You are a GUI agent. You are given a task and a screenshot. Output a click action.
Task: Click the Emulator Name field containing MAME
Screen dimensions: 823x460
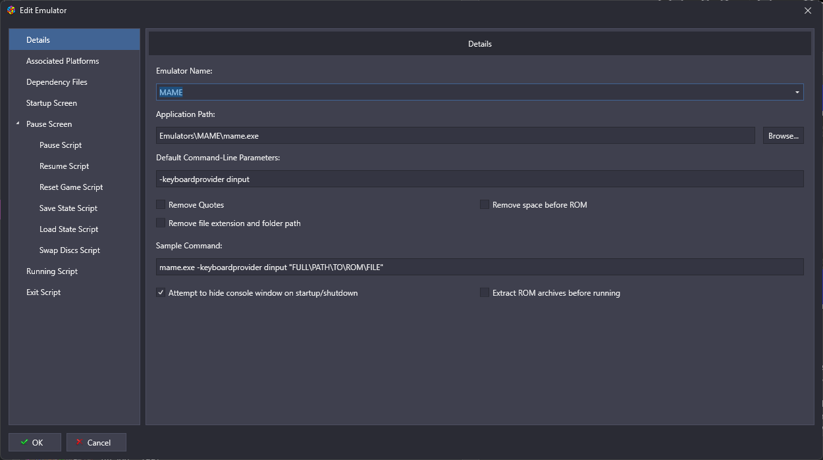pyautogui.click(x=479, y=92)
